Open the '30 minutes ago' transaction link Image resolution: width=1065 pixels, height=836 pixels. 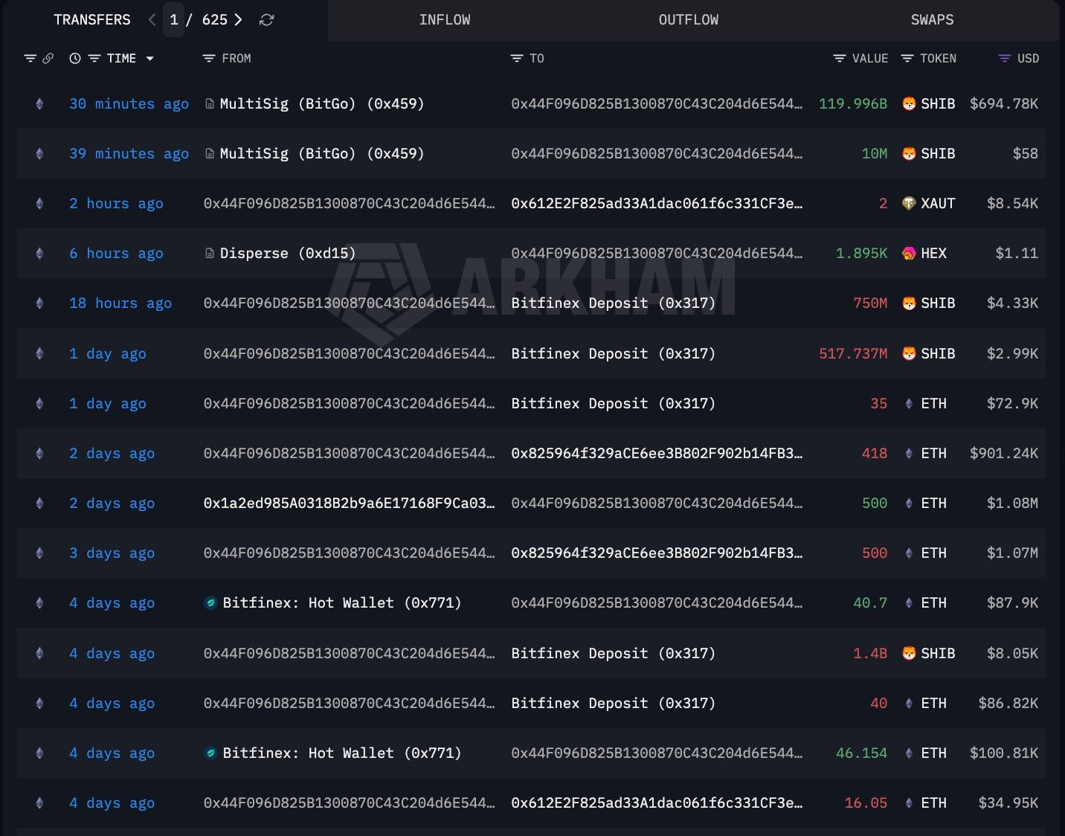click(129, 104)
